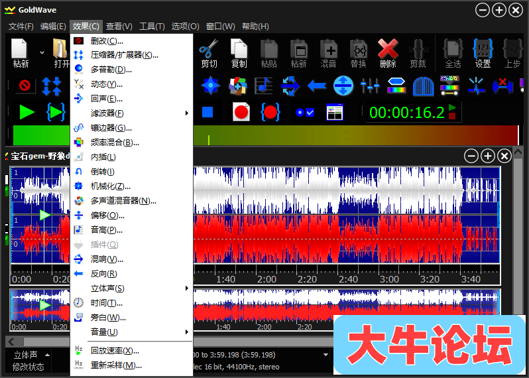Click the mechanize star-shaped toolbar icon
The width and height of the screenshot is (529, 378).
tap(211, 86)
